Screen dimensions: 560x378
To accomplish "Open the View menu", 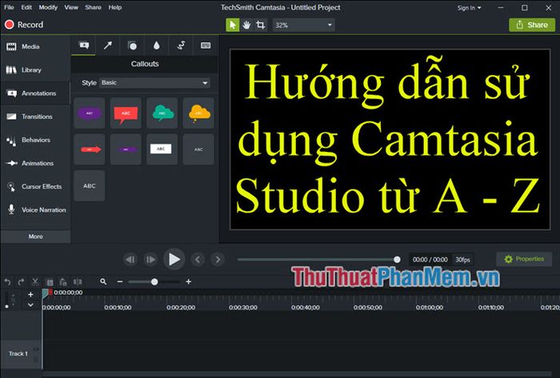I will pos(71,7).
